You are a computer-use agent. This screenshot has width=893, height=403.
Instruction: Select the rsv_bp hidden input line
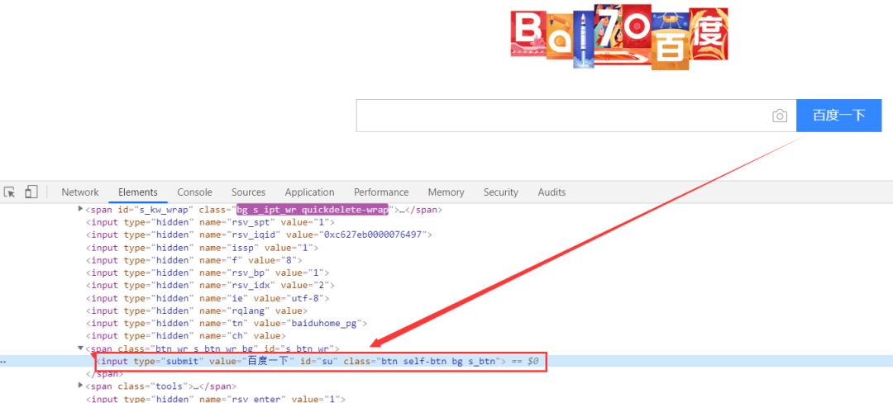coord(208,273)
